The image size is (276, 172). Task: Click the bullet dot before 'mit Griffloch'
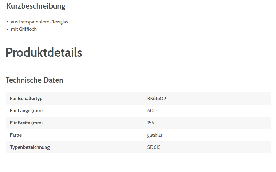[x=7, y=29]
